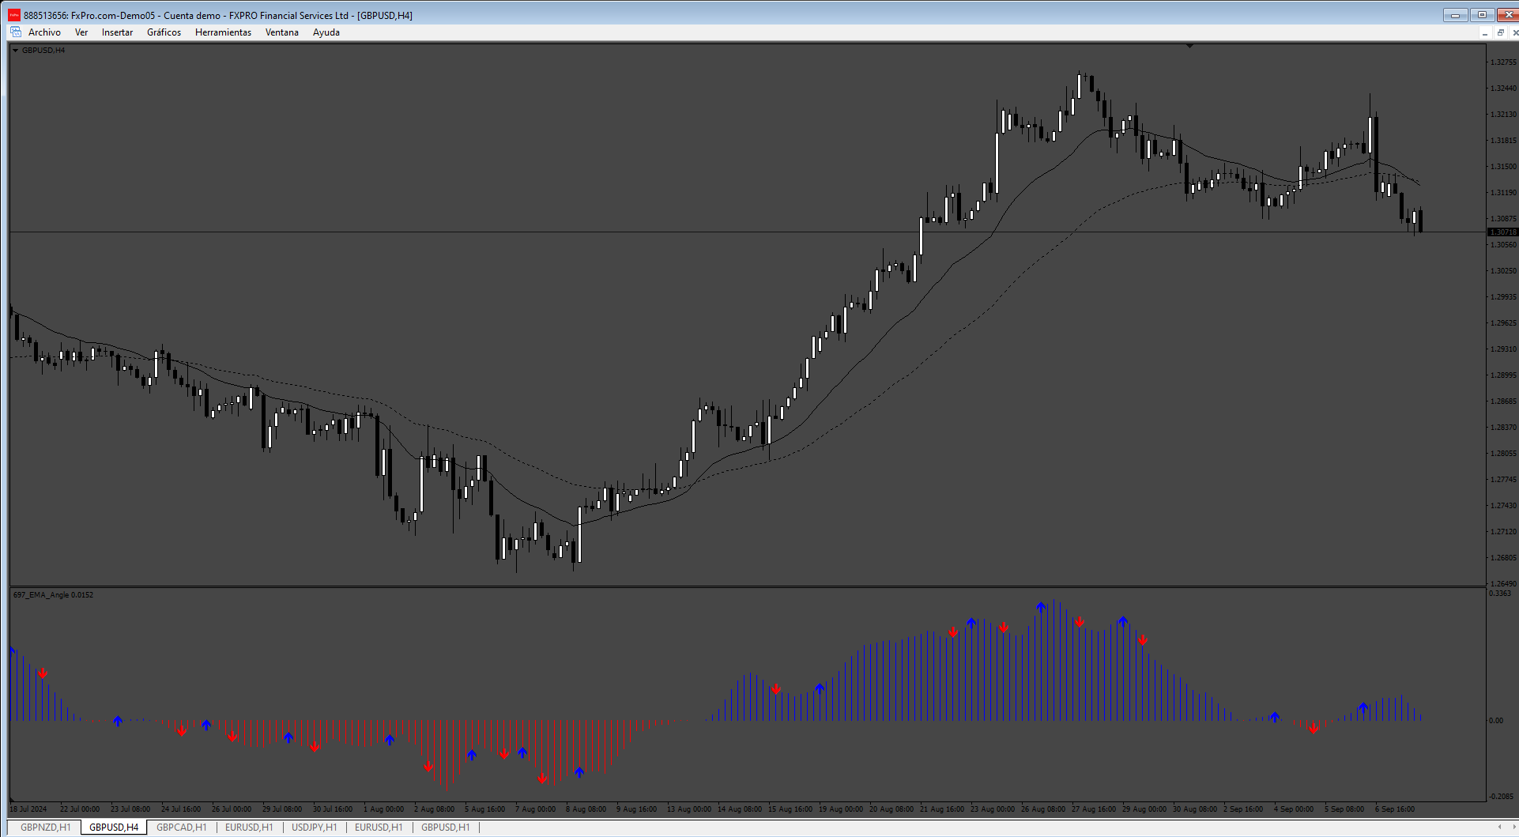
Task: Open the Archivo menu
Action: [44, 32]
